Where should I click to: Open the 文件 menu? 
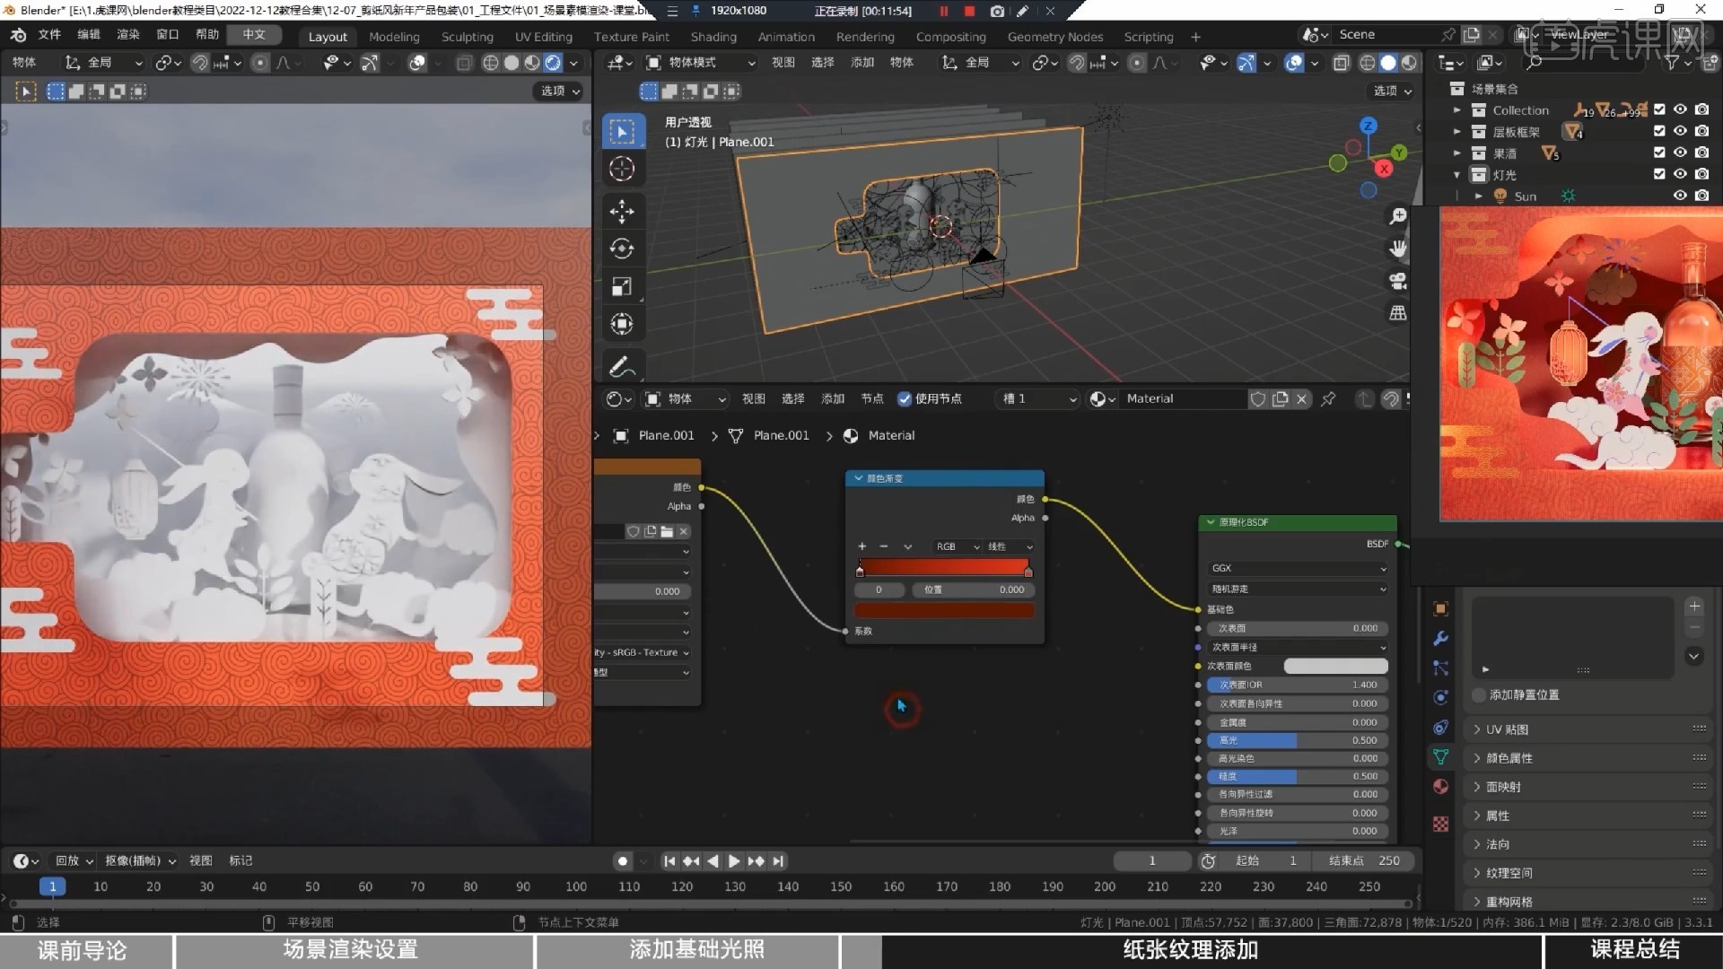(x=49, y=35)
